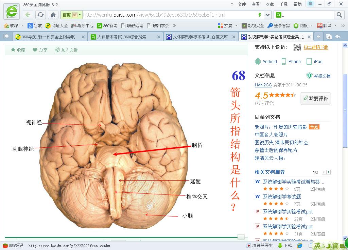This screenshot has width=348, height=250.
Task: Open 系统解剖学考试题 document
Action: click(282, 197)
